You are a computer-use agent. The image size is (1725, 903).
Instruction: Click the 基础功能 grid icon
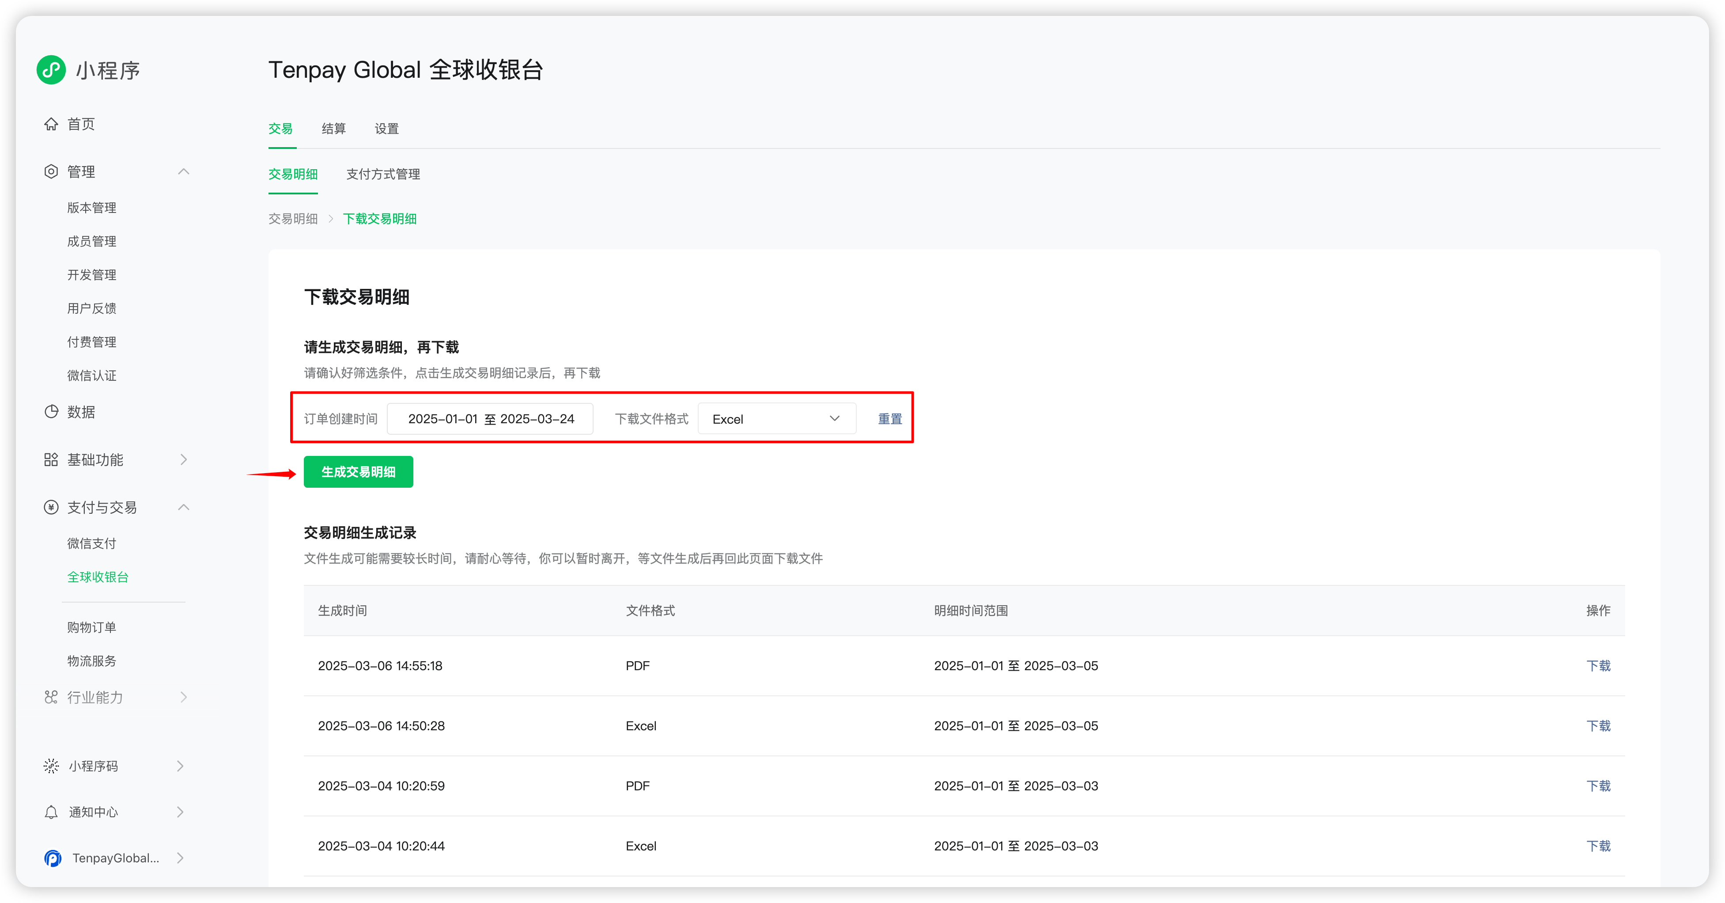[x=51, y=459]
